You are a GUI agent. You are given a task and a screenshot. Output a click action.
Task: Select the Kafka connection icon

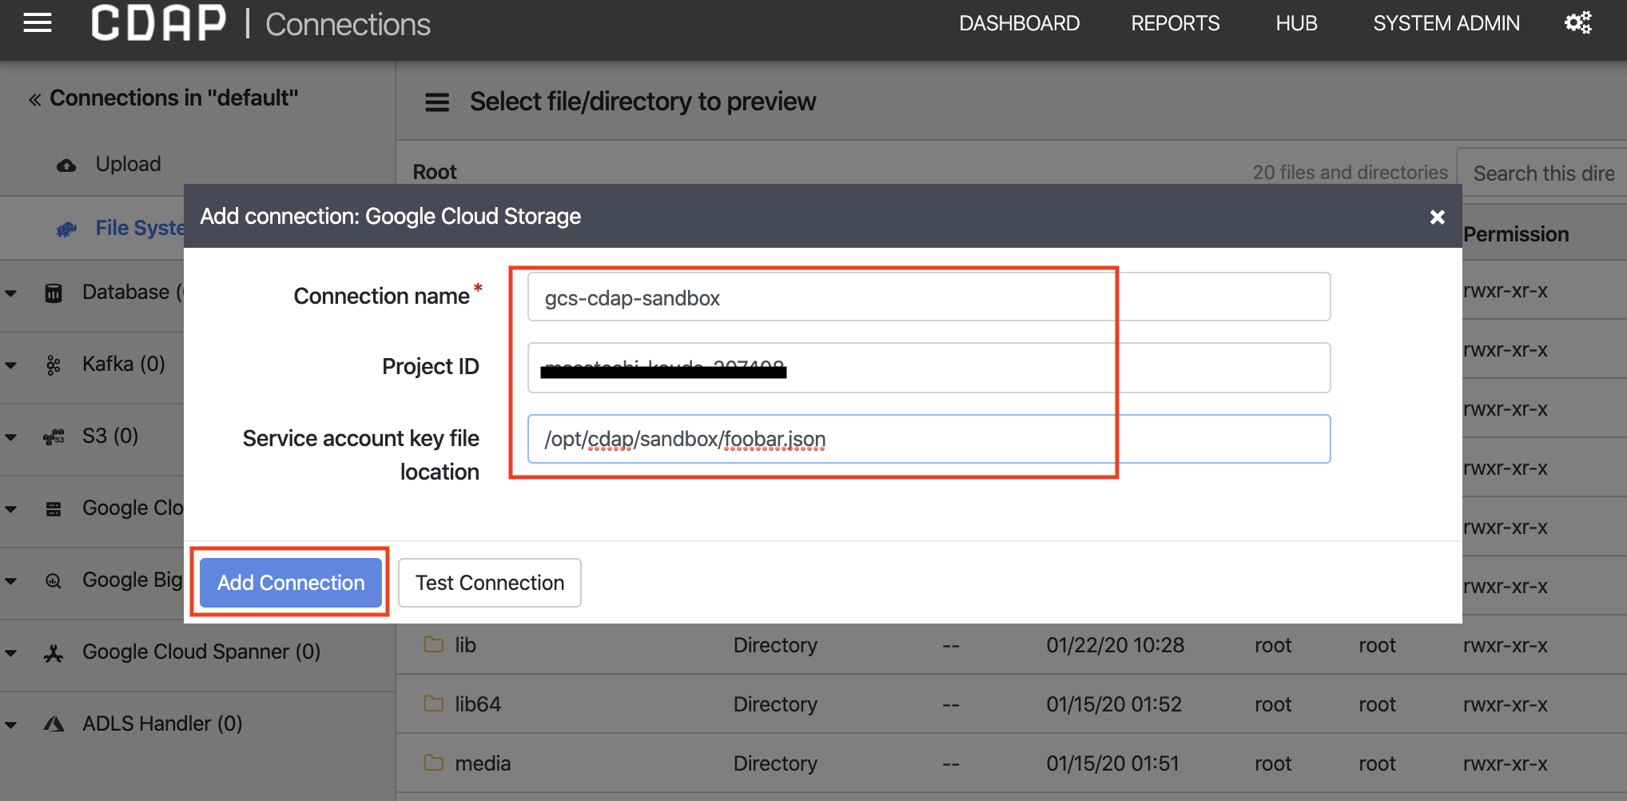pyautogui.click(x=53, y=364)
